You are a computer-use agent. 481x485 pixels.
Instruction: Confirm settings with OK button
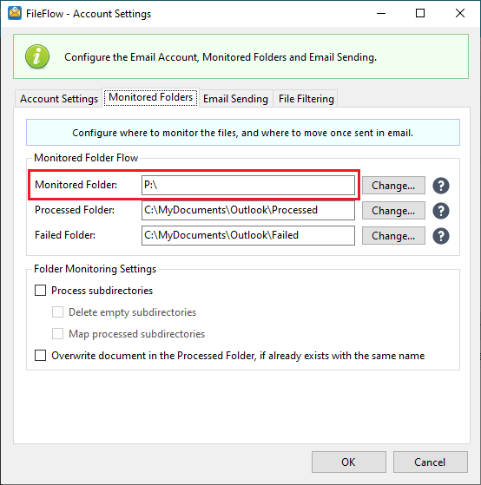(349, 462)
